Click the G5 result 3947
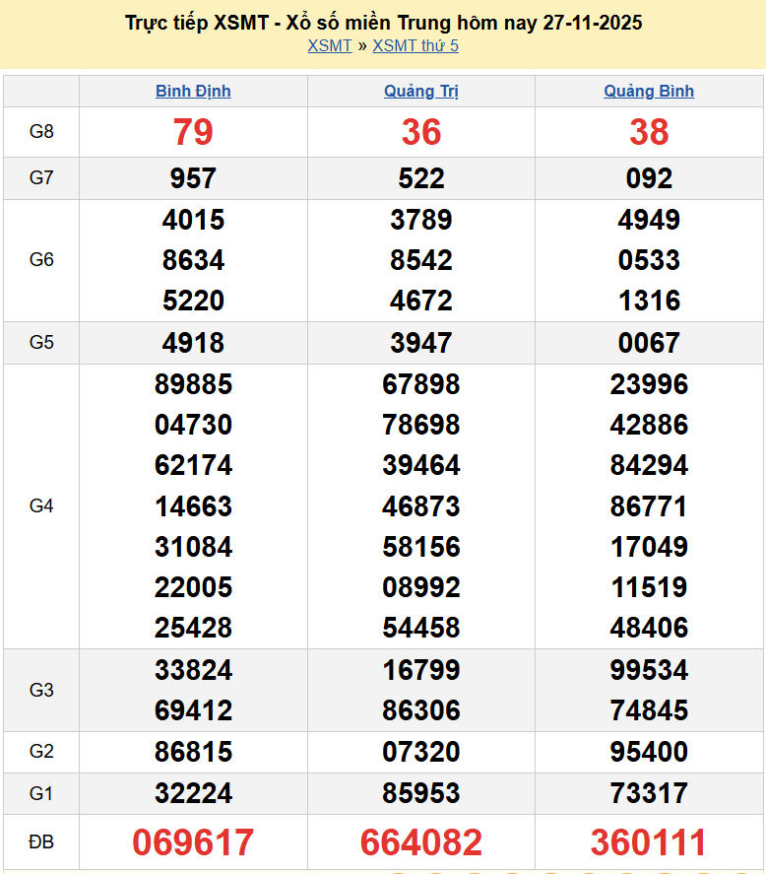Viewport: 766px width, 874px height. 421,343
